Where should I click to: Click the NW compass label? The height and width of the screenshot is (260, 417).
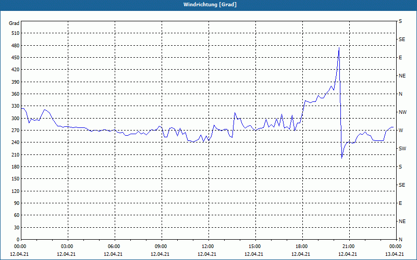402,112
